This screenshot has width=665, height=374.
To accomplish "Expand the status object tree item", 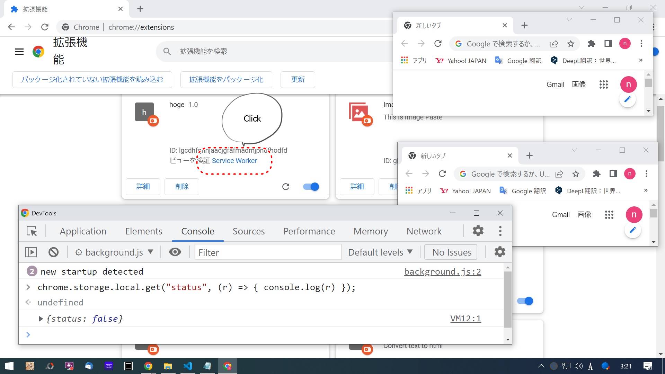I will click(x=40, y=318).
